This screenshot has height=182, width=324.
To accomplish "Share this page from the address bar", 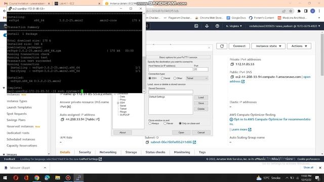I will click(x=283, y=11).
